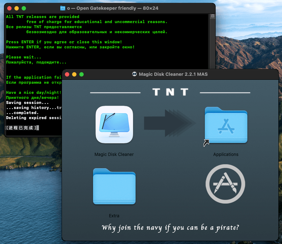This screenshot has height=244, width=282.
Task: Click the 'Open Gatekeeper friendly' Terminal title
Action: tap(106, 8)
